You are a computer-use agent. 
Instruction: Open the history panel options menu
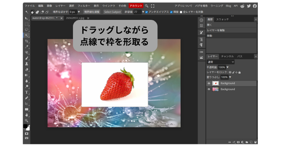click(255, 19)
